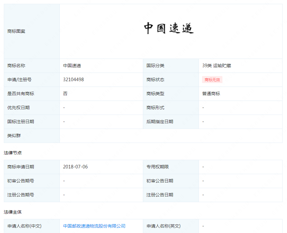Click the 商标图案 row label
This screenshot has height=233, width=287.
tap(16, 31)
